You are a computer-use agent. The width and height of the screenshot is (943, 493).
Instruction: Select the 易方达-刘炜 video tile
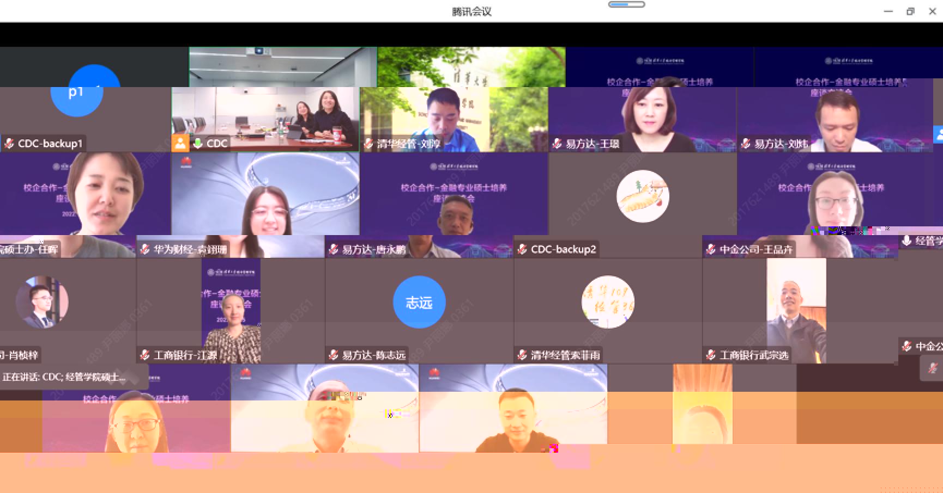pos(835,119)
